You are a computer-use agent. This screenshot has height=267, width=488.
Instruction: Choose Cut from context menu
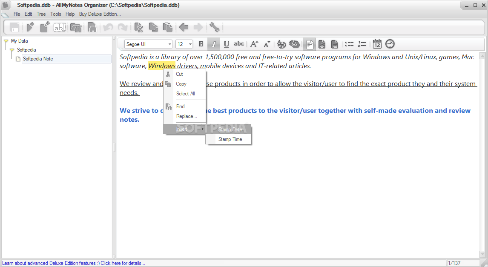tap(184, 74)
